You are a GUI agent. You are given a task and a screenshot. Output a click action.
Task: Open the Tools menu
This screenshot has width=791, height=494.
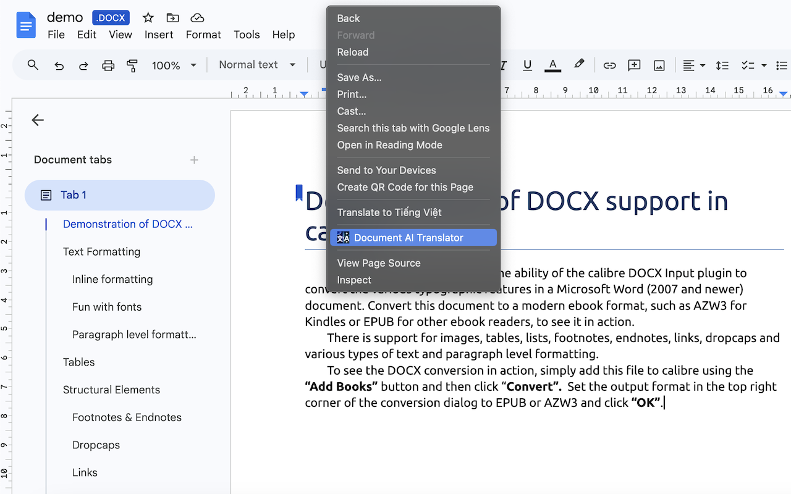tap(247, 35)
